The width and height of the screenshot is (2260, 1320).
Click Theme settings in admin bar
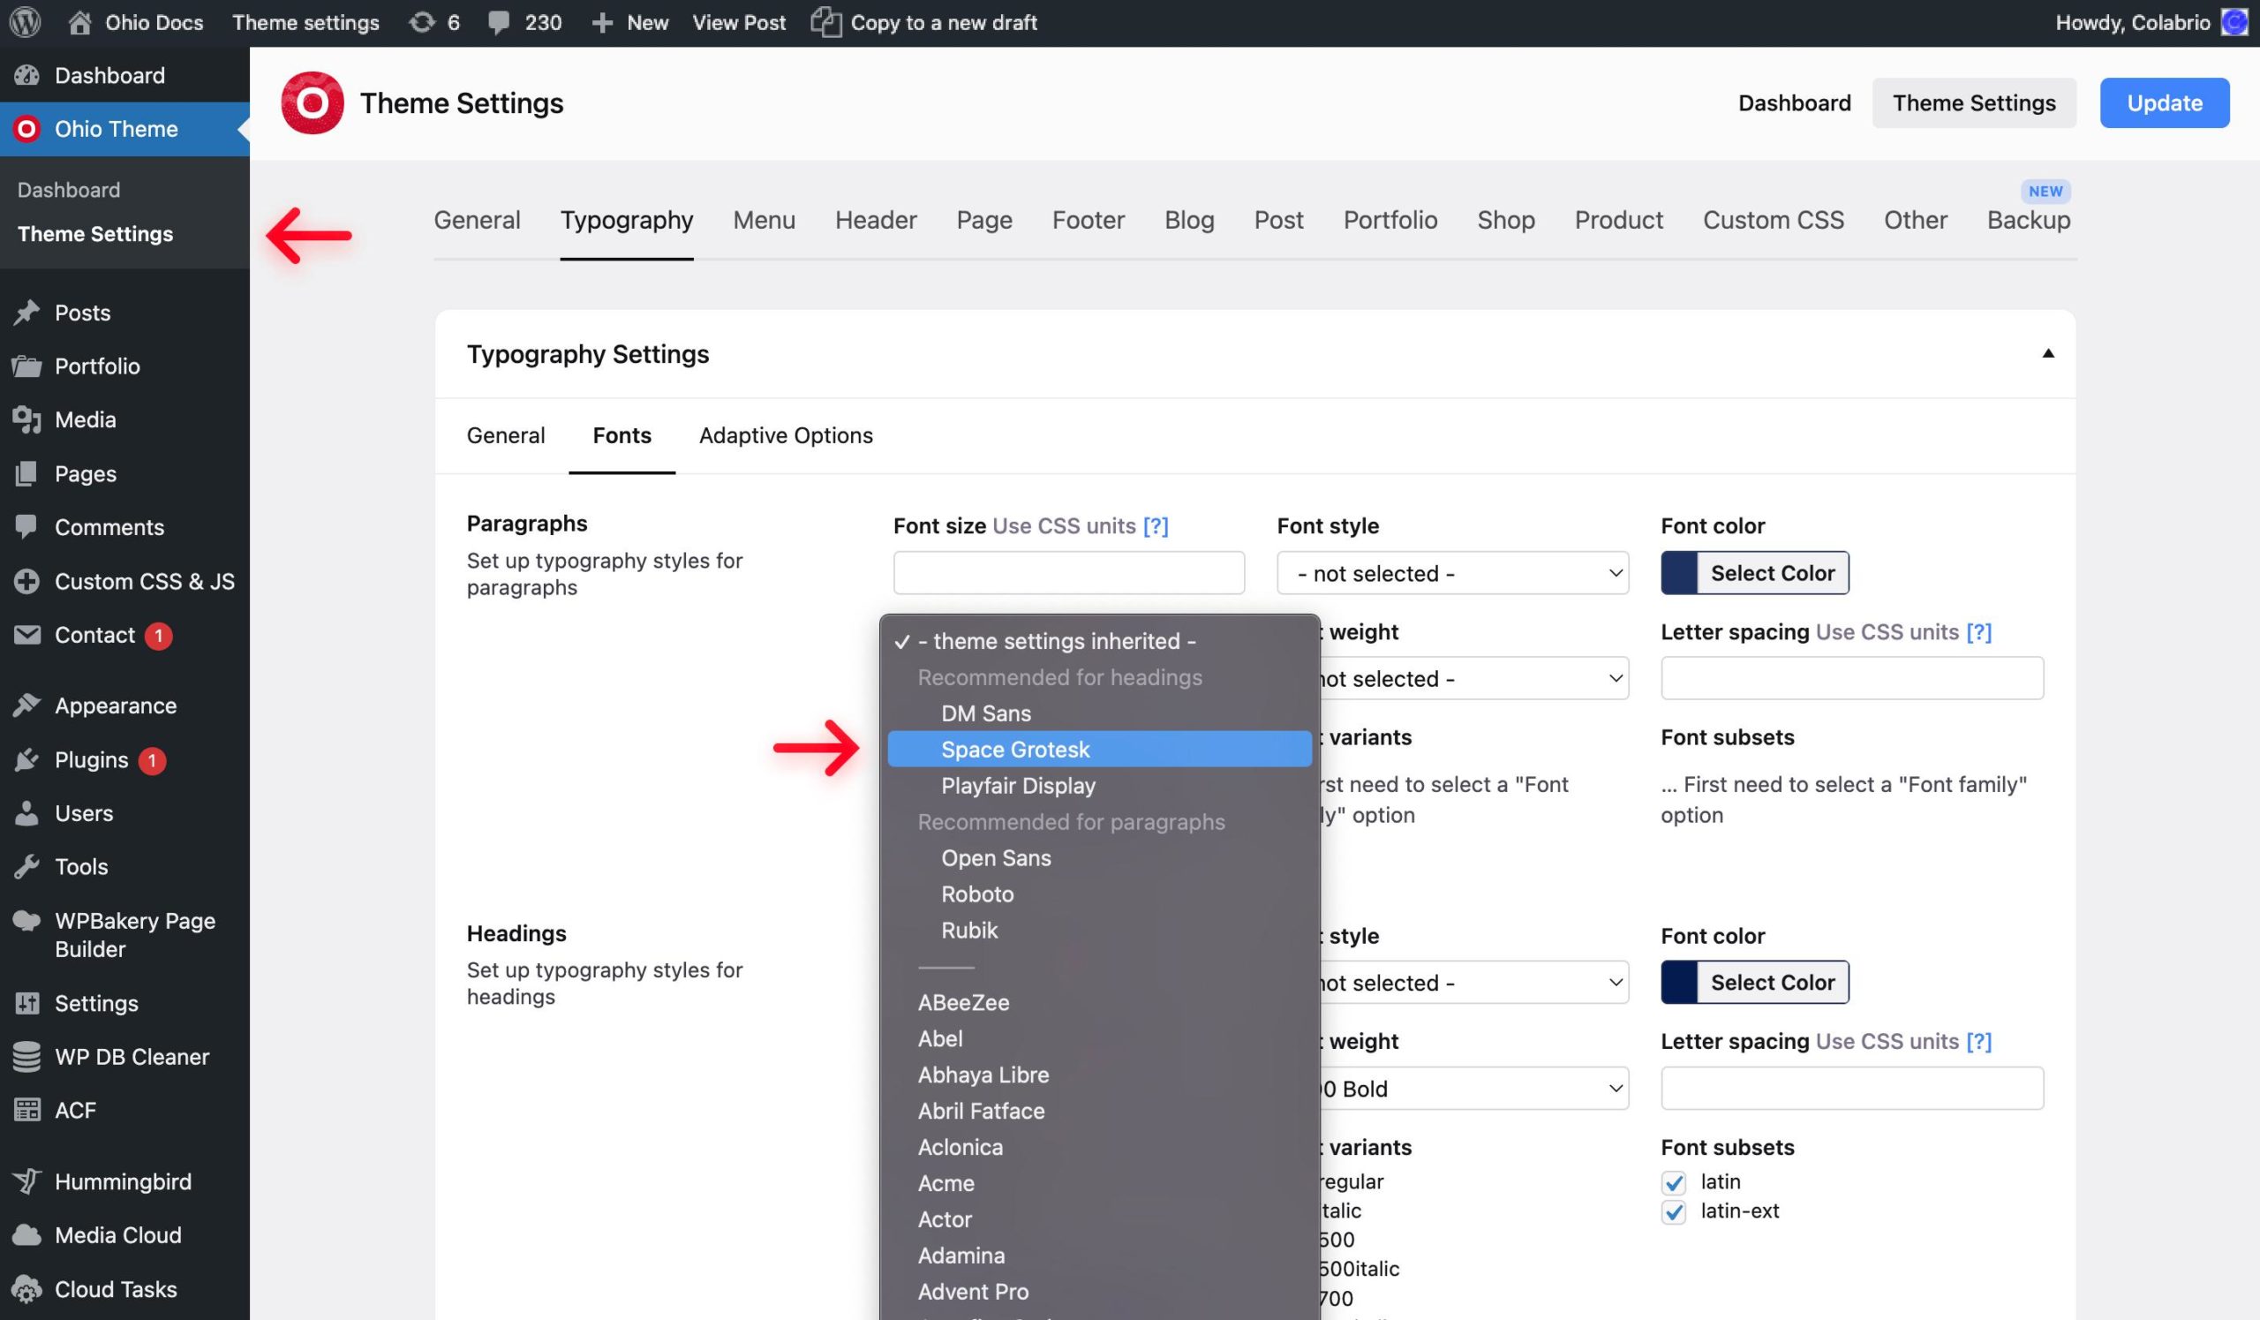(305, 22)
